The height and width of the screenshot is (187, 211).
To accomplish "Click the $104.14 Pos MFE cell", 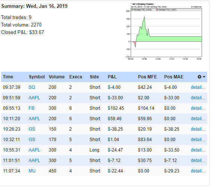I will [146, 108].
